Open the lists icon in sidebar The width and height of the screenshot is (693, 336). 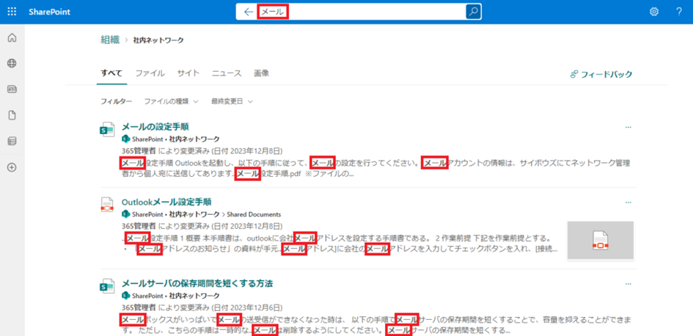(12, 141)
